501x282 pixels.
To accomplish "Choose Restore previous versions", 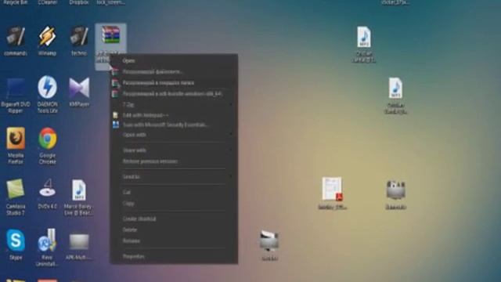I will coord(174,161).
